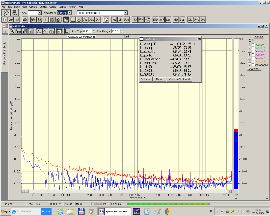Expand the Avg dropdown list
Screen dimensions: 270x216
pyautogui.click(x=39, y=13)
